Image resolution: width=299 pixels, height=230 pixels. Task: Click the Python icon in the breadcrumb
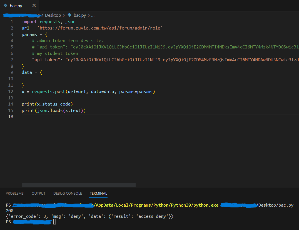tap(69, 15)
